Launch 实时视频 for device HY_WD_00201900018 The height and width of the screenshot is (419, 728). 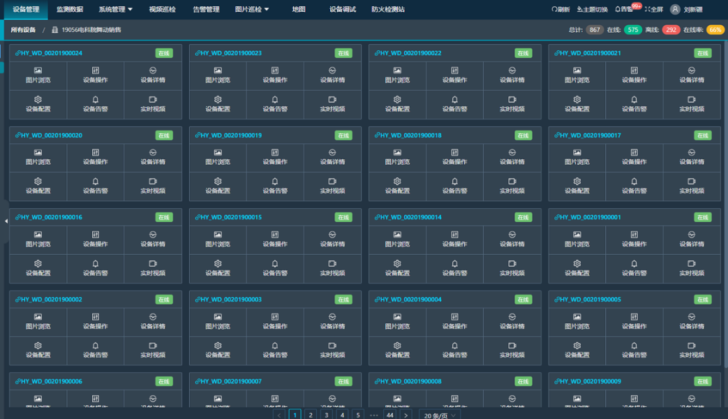point(512,185)
